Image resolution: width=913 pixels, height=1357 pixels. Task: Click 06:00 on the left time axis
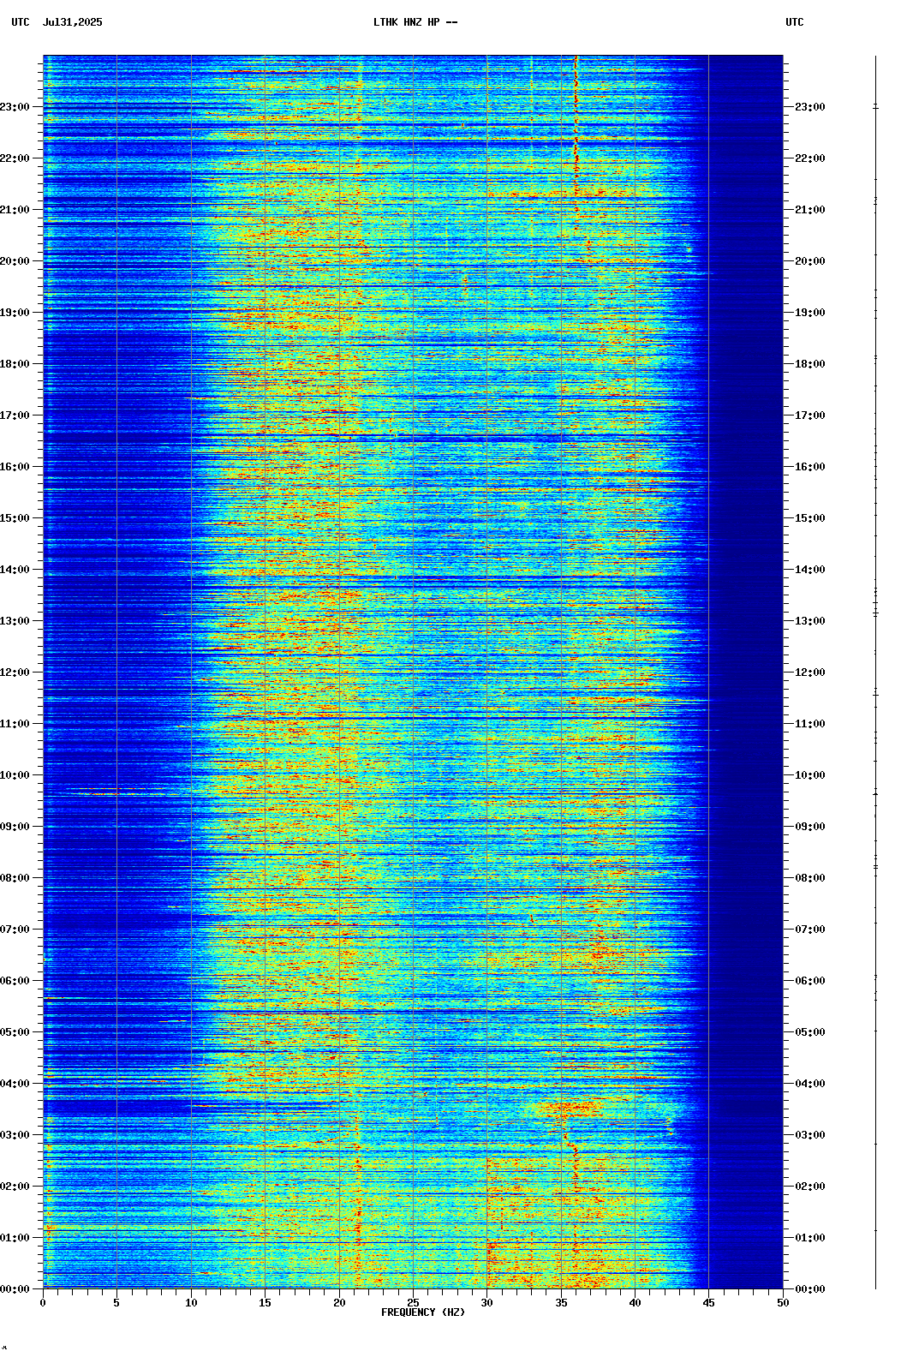coord(15,981)
